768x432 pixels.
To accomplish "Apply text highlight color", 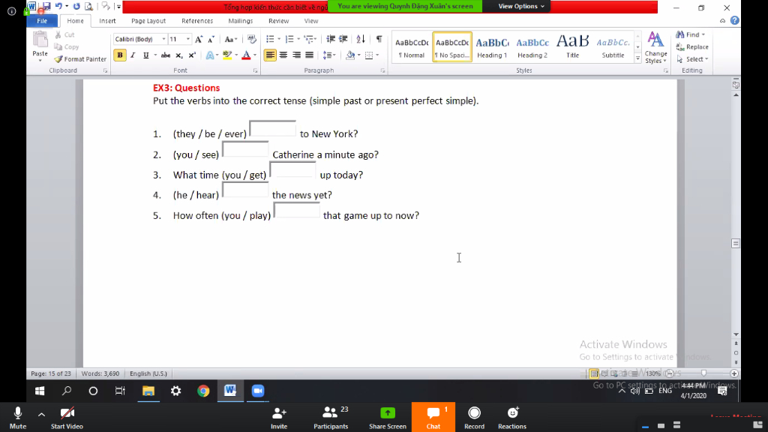I will click(x=226, y=55).
